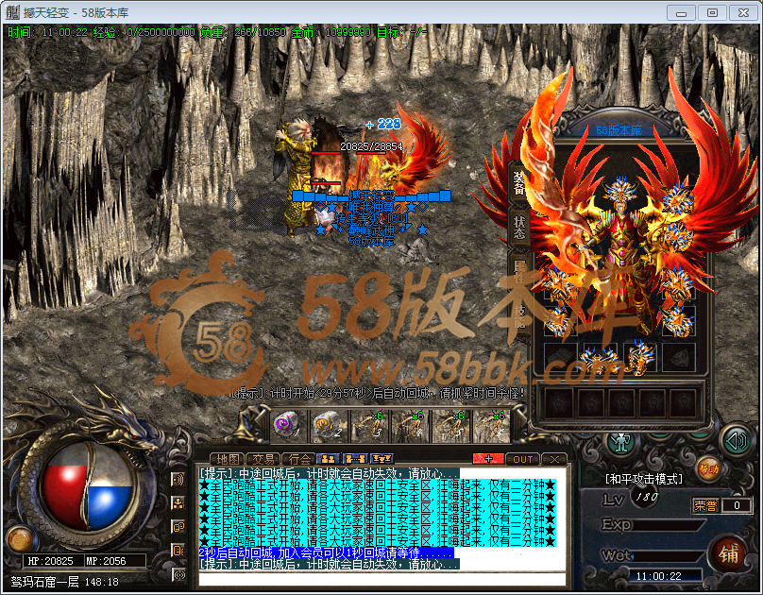
Task: Click the game icon in the title bar
Action: (x=12, y=11)
